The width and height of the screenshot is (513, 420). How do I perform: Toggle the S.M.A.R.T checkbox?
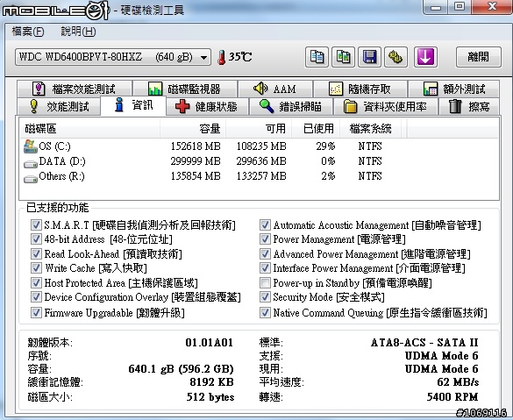(36, 225)
